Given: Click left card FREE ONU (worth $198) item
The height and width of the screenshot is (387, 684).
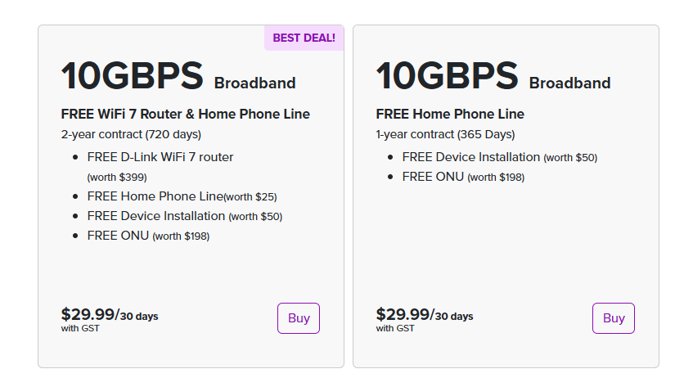Looking at the screenshot, I should (x=148, y=236).
